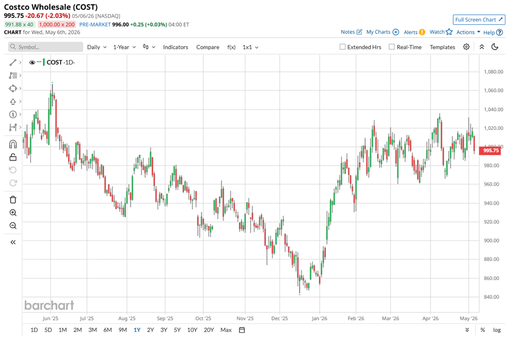The width and height of the screenshot is (507, 340).
Task: Open the 1-Year period dropdown
Action: tap(124, 47)
